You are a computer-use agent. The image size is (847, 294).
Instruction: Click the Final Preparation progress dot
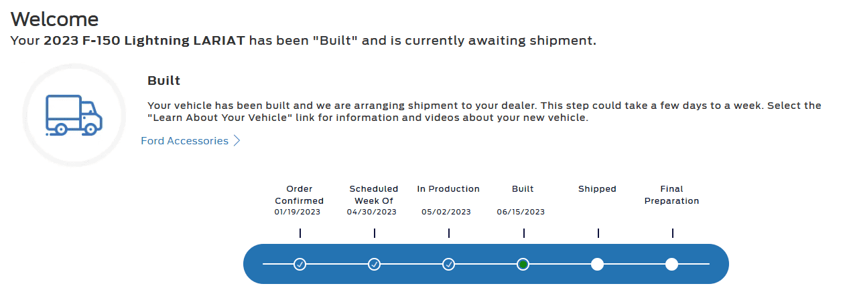coord(672,264)
